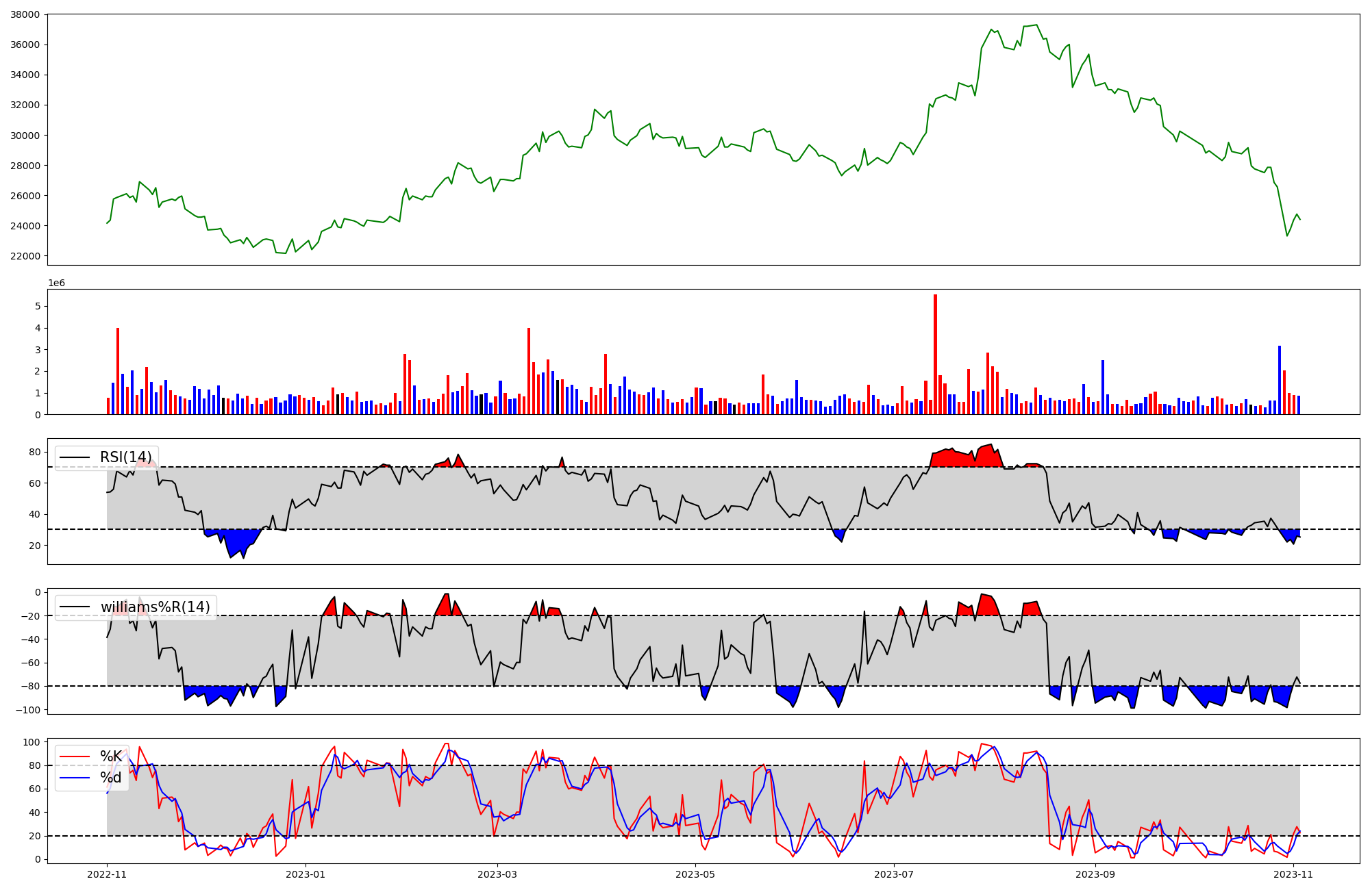Click the %d legend entry text
This screenshot has width=1370, height=890.
coord(111,778)
